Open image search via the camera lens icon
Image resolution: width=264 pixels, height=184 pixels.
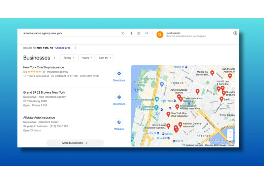point(139,33)
